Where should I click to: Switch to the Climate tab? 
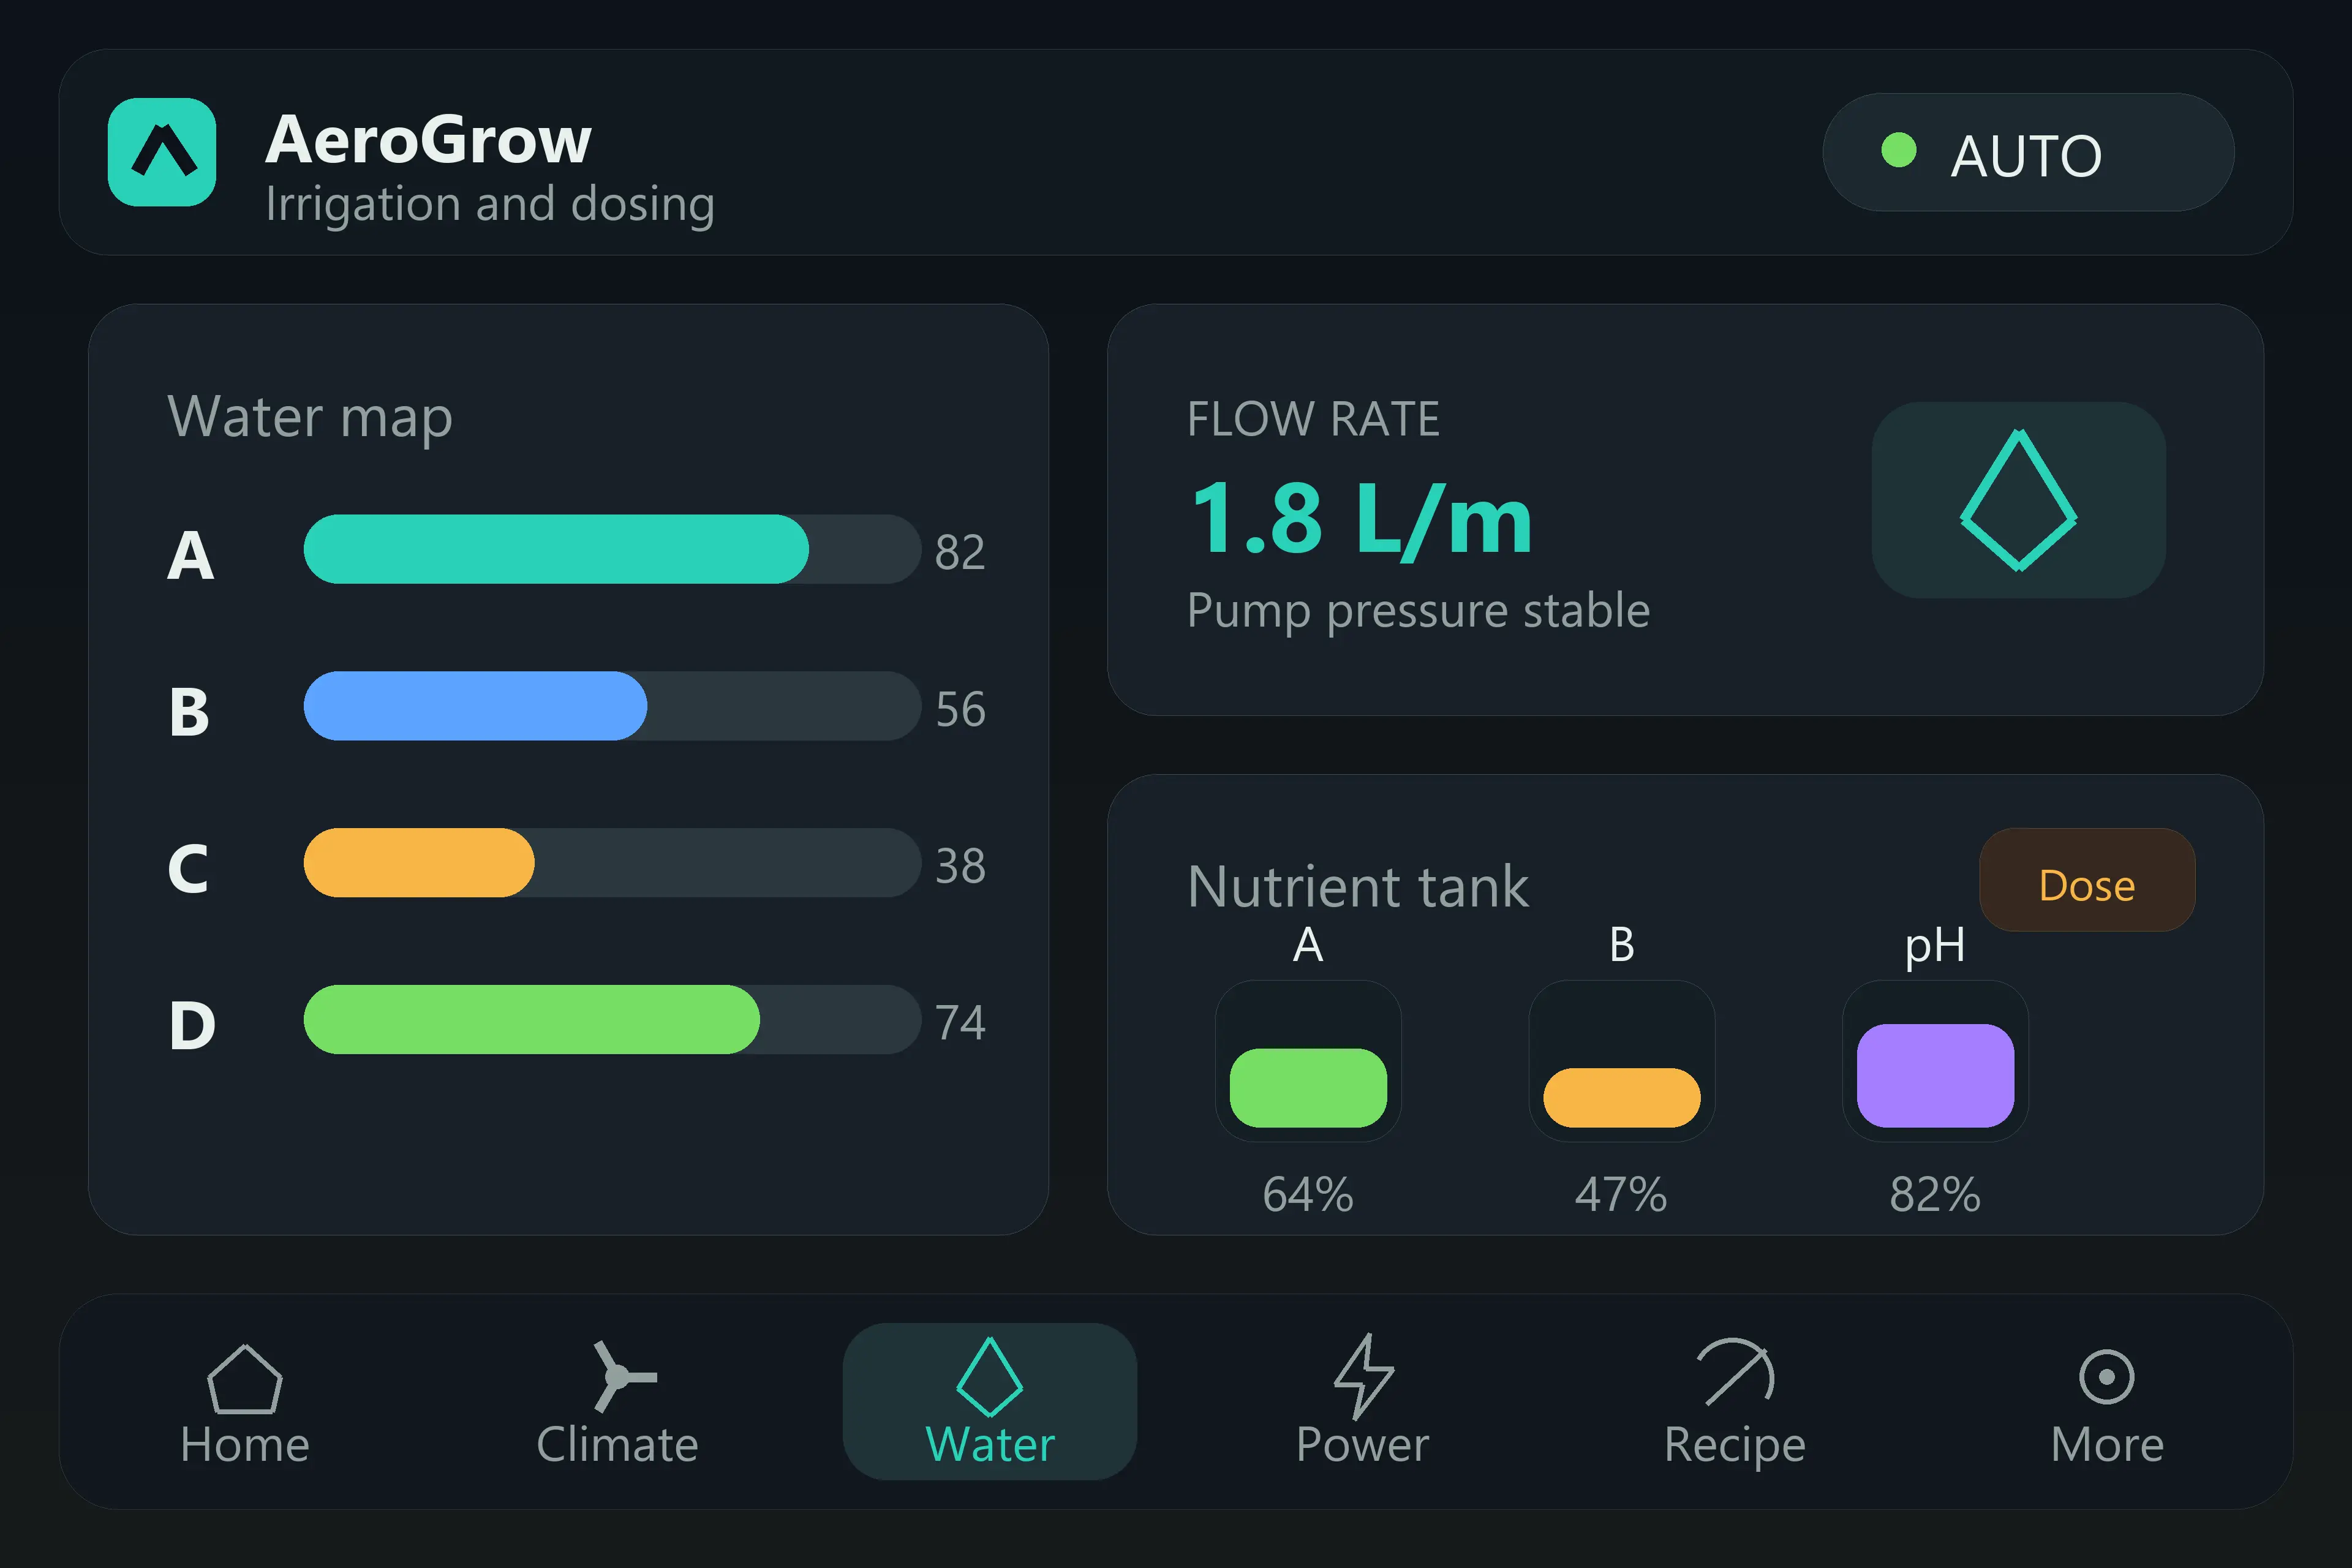617,1402
